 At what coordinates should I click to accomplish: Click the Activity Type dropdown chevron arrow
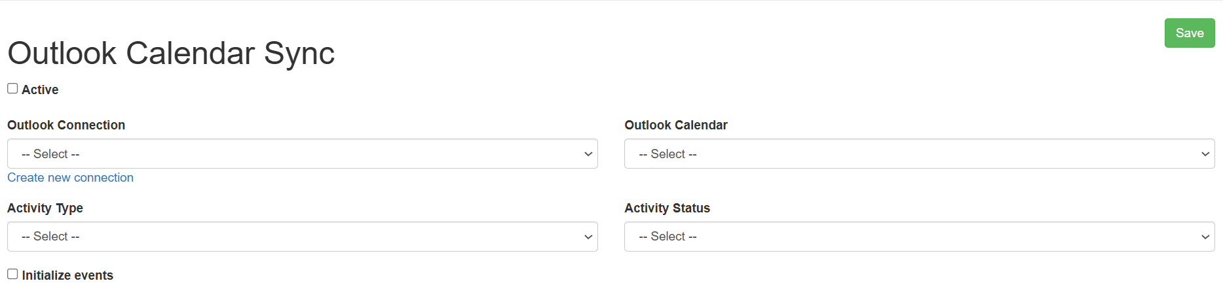588,237
